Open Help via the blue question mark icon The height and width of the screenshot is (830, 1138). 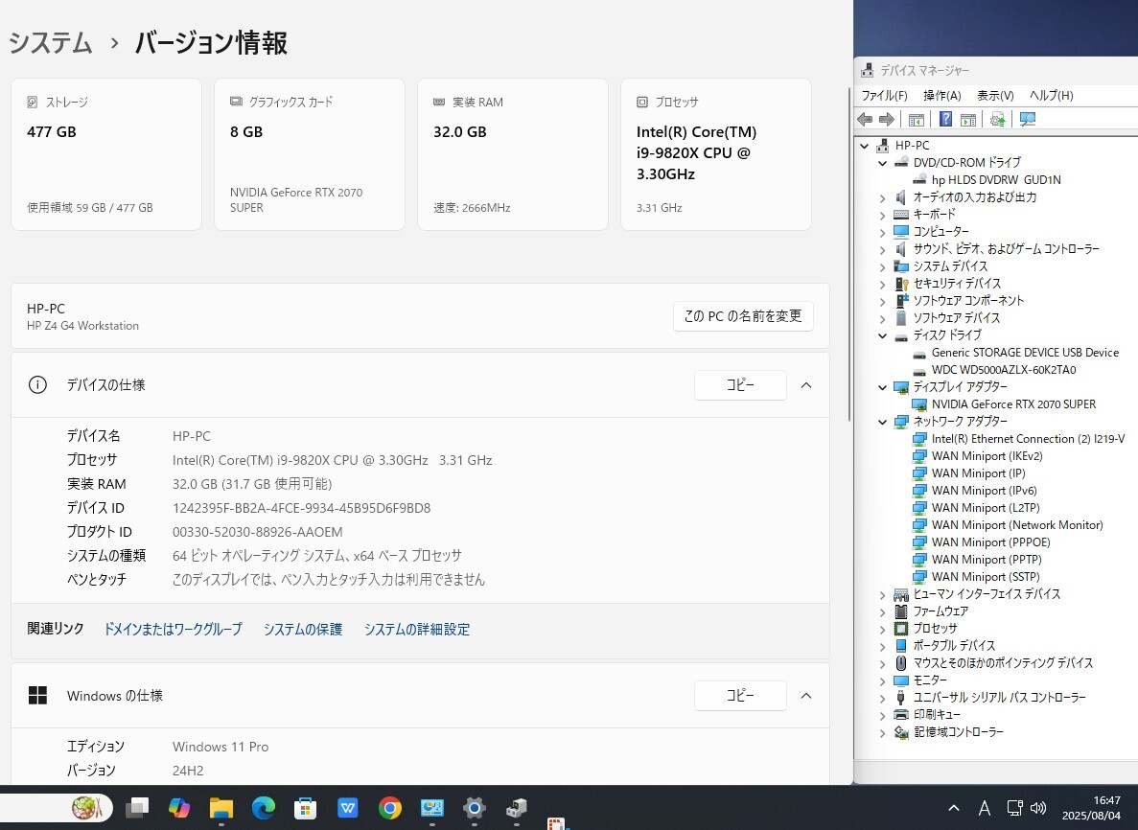(945, 120)
